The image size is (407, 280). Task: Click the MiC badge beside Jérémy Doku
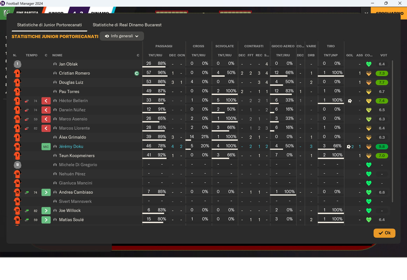[46, 147]
